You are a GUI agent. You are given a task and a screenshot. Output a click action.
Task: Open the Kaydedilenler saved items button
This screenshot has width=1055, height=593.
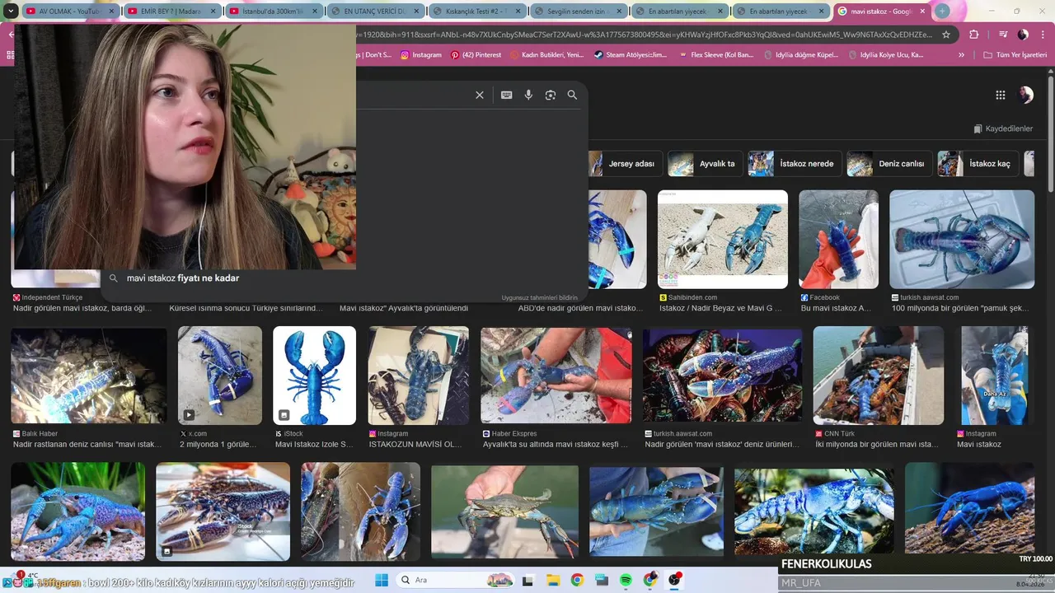point(1003,128)
